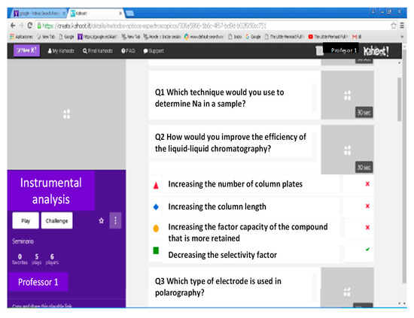This screenshot has width=414, height=318.
Task: Open Find Kahoots in the navigation bar
Action: tap(98, 50)
